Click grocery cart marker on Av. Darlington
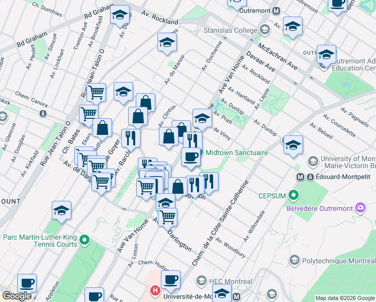 click(x=167, y=218)
